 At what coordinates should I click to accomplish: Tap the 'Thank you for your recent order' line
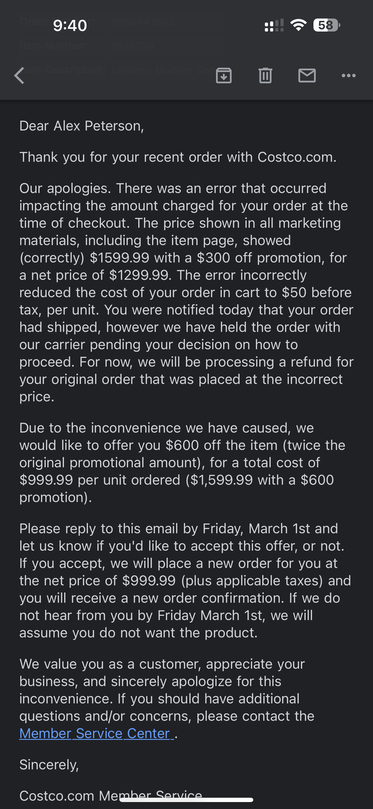point(178,157)
